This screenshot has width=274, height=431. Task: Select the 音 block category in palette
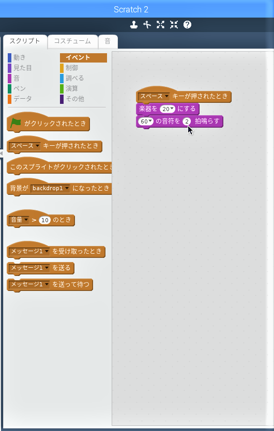coord(14,79)
